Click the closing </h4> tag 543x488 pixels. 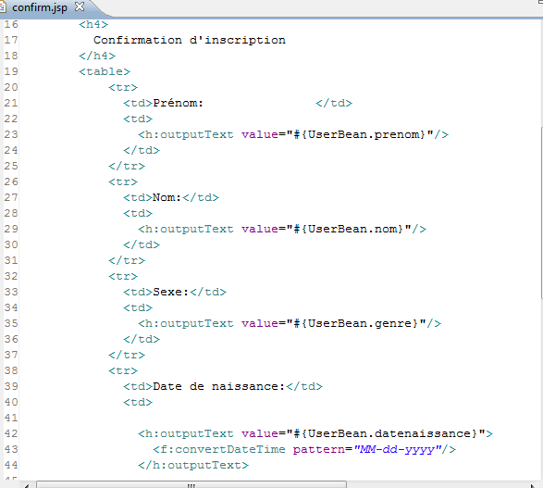click(x=97, y=56)
